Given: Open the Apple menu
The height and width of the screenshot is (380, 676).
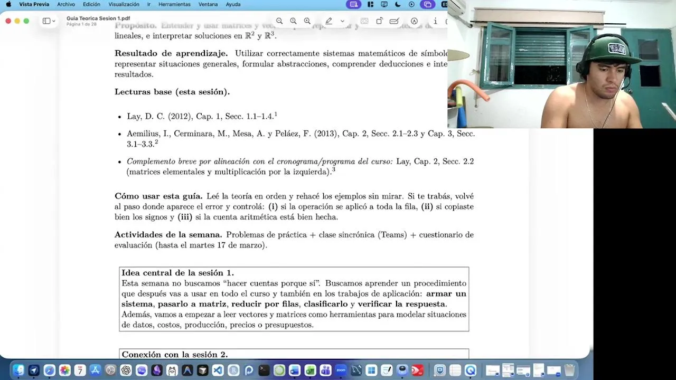Looking at the screenshot, I should pos(8,4).
